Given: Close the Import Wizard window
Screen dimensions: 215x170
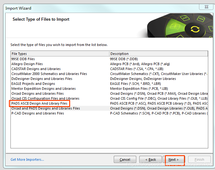Looking at the screenshot, I should (206, 7).
